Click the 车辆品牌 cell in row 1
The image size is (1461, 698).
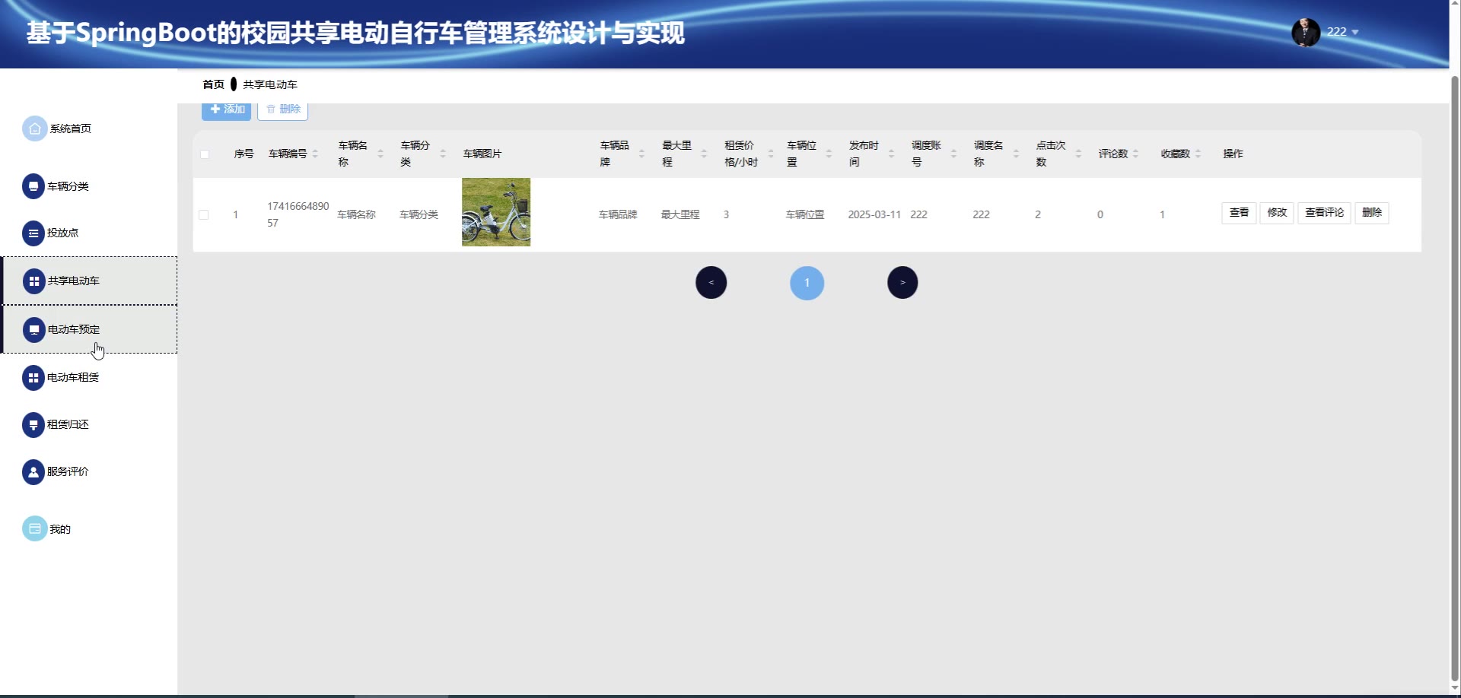click(618, 214)
